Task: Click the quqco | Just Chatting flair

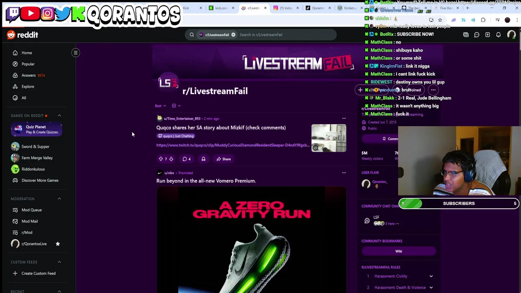Action: click(x=176, y=136)
